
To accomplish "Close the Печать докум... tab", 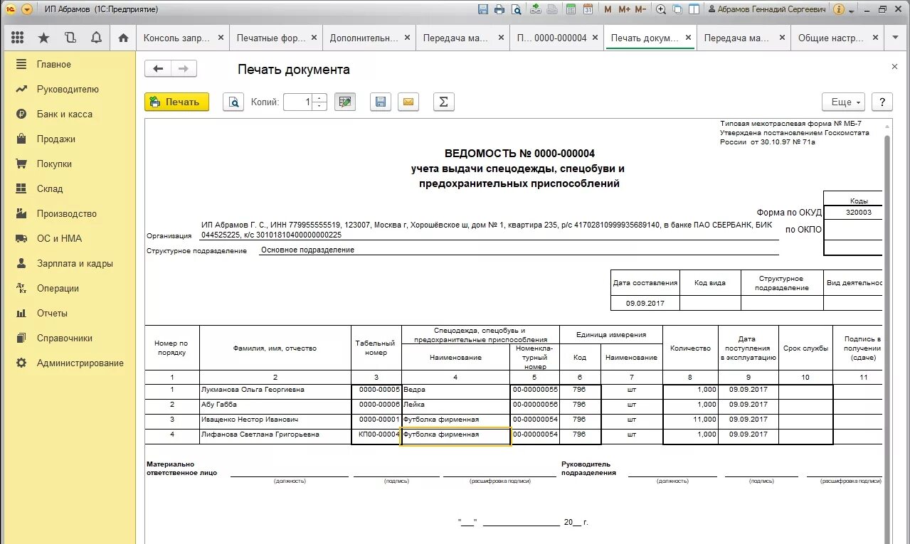I will pyautogui.click(x=688, y=38).
